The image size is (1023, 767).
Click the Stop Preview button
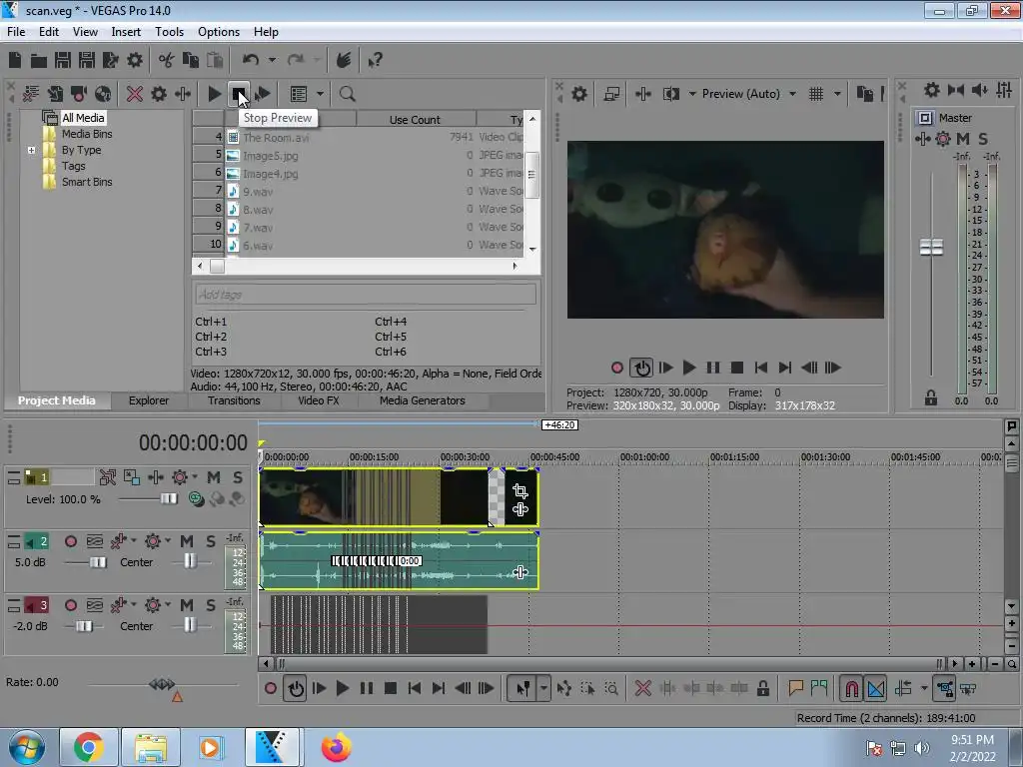click(239, 94)
